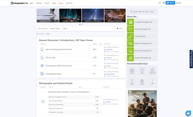
Task: Open Beginner Photography Forum subcategory
Action: [x=58, y=97]
